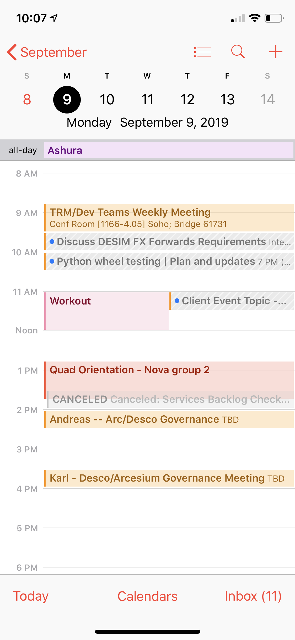Image resolution: width=295 pixels, height=640 pixels.
Task: Select Wednesday the 11th
Action: click(x=147, y=100)
